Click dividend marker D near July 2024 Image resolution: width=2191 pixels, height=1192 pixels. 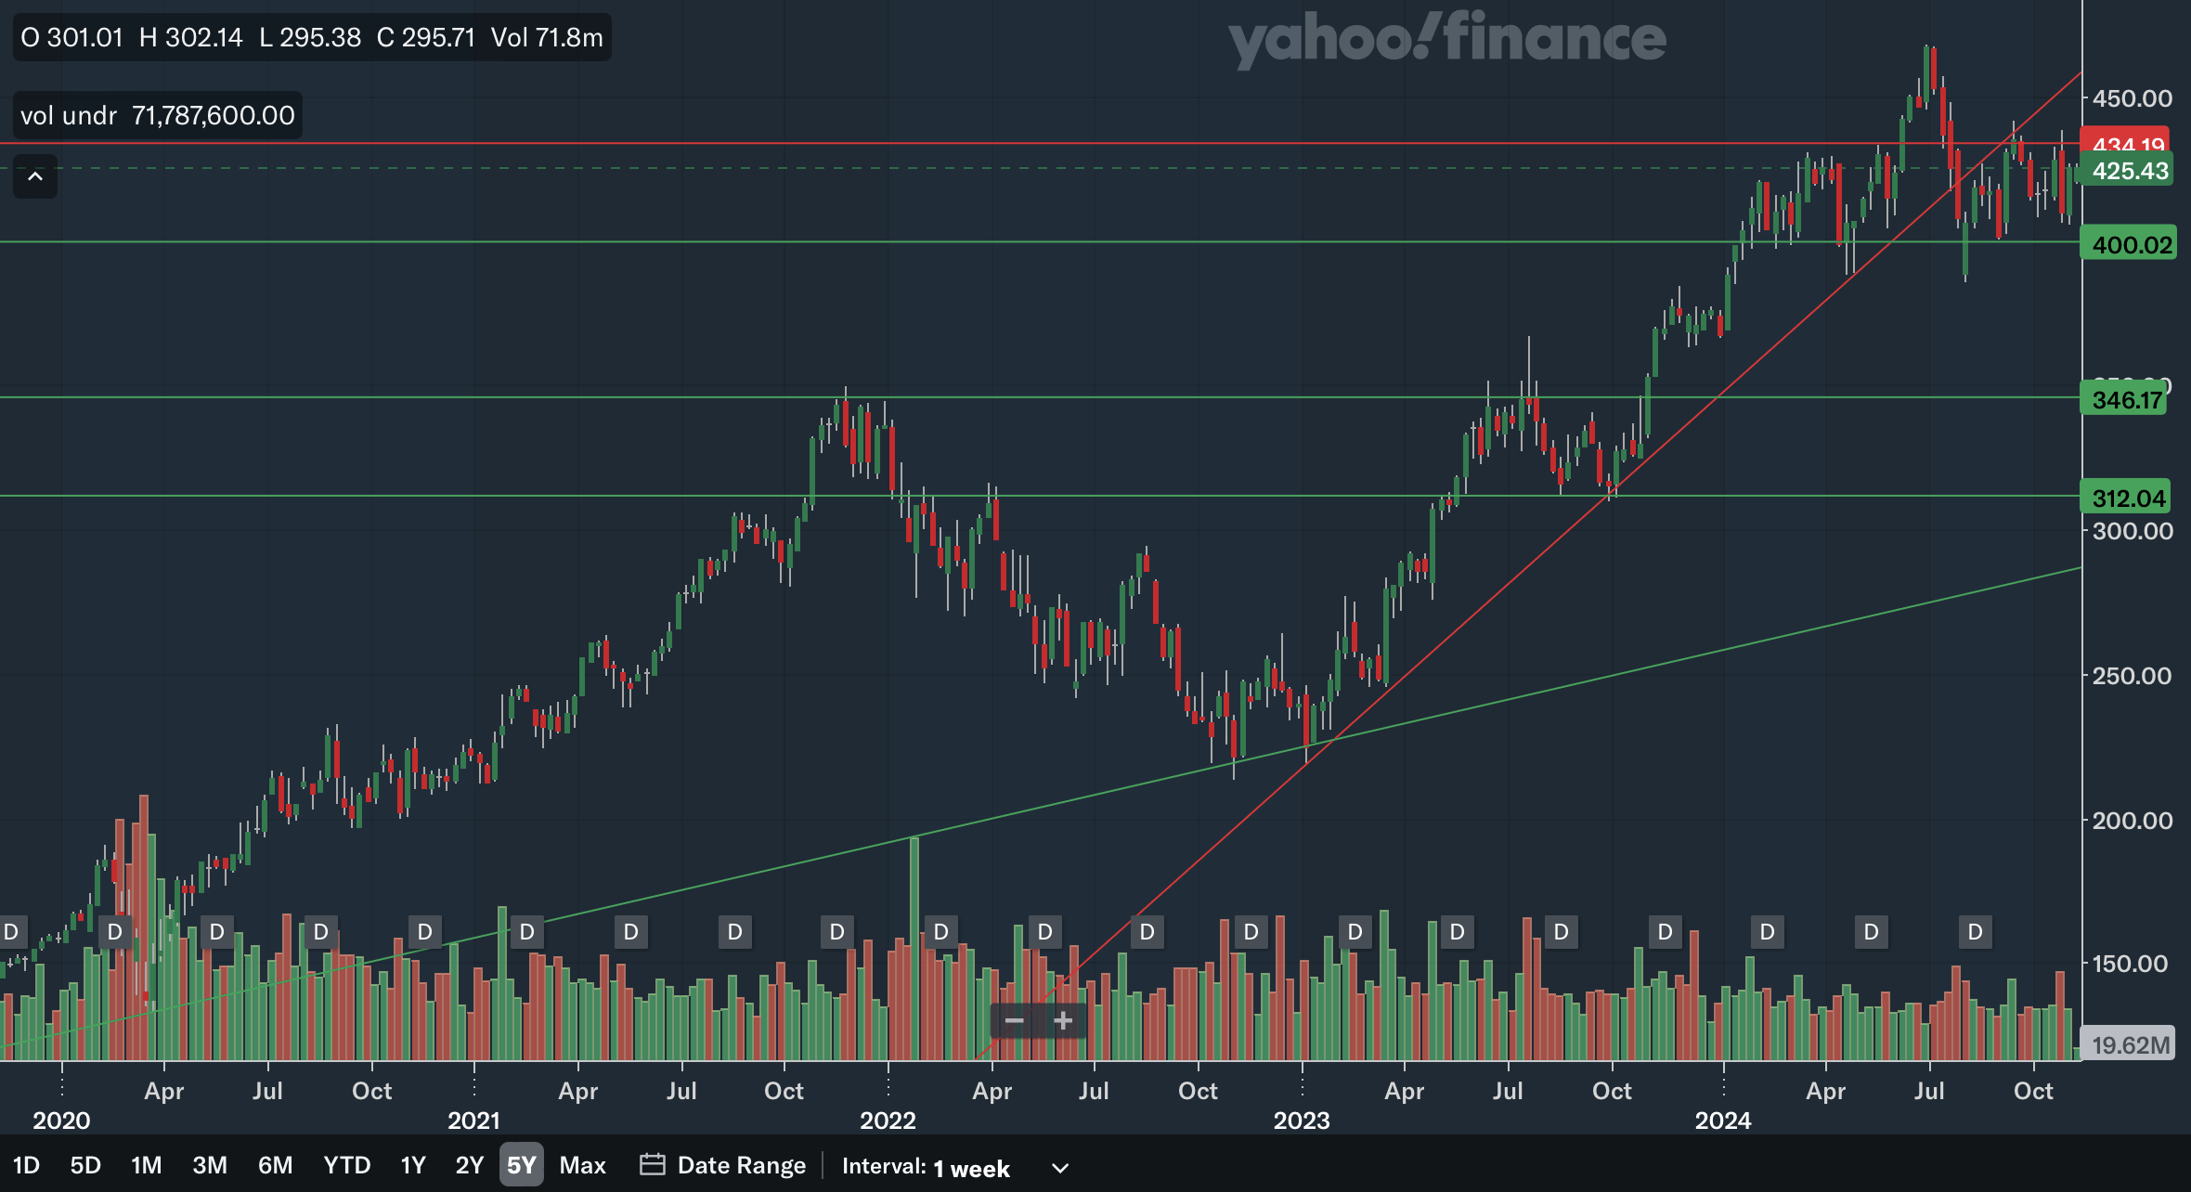click(1975, 931)
